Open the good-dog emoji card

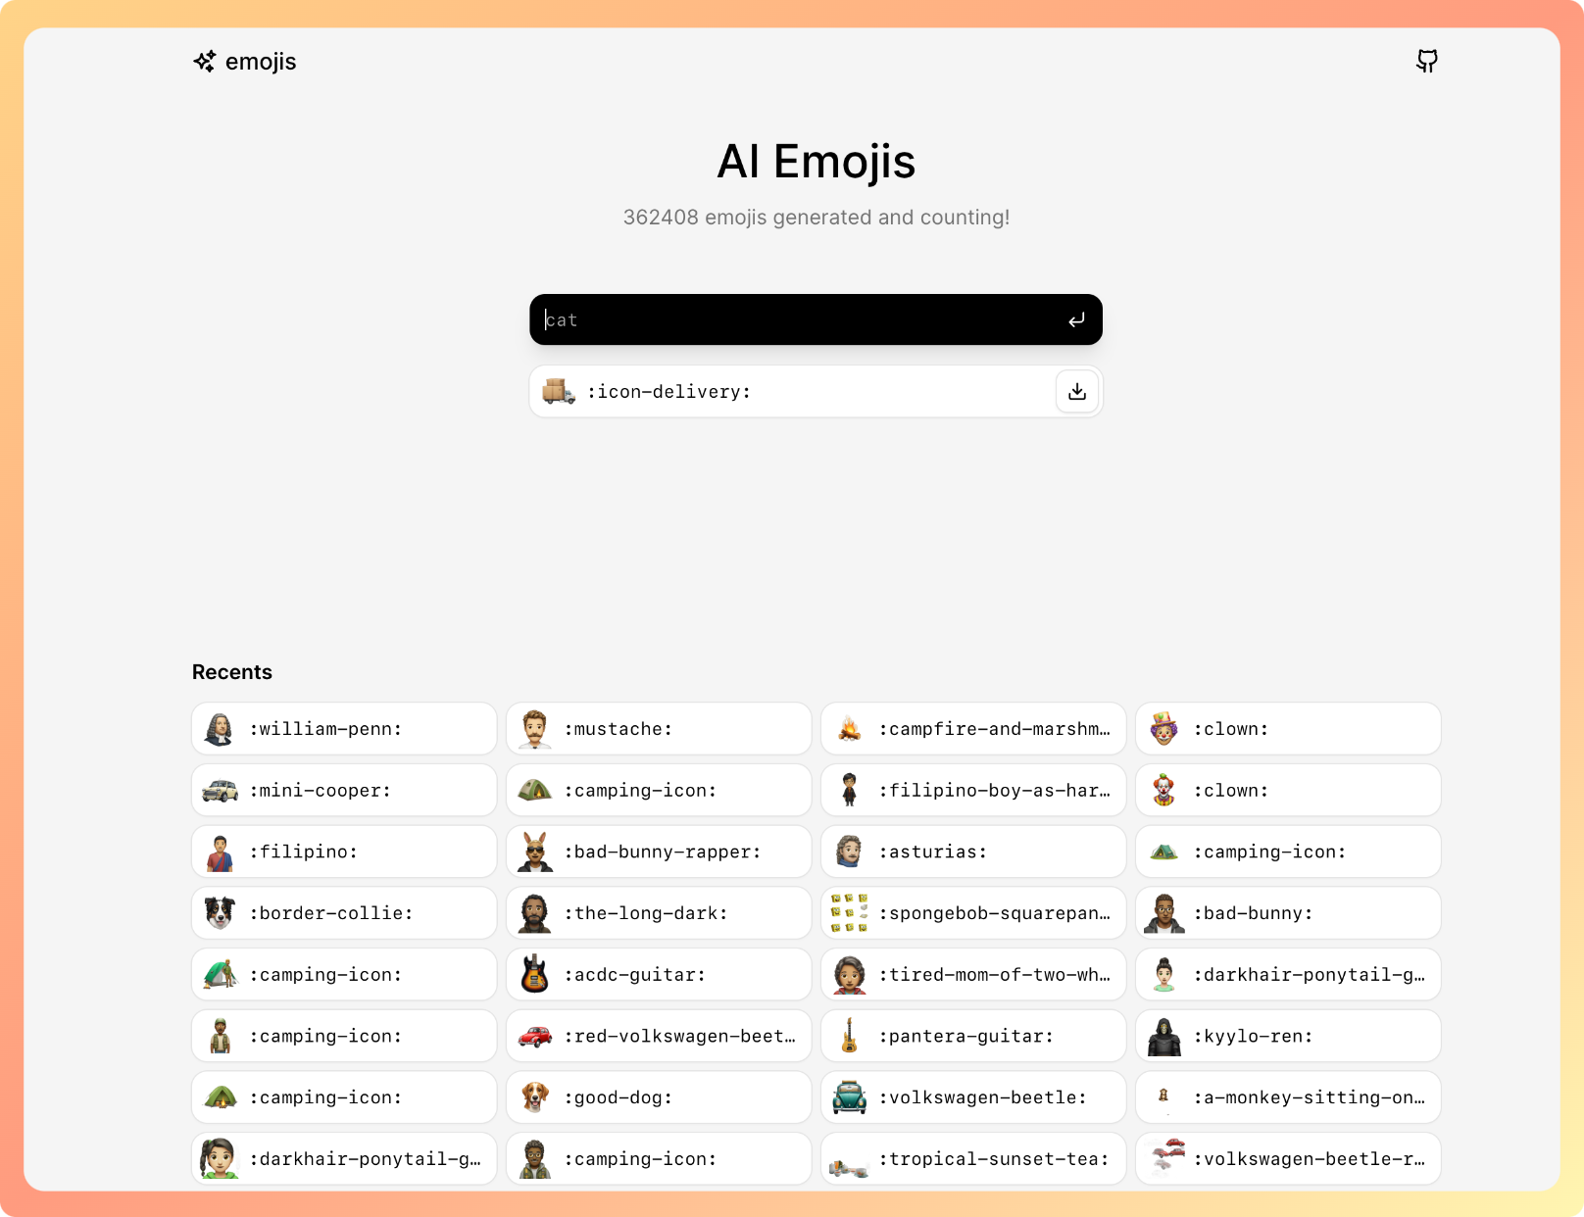(x=659, y=1097)
